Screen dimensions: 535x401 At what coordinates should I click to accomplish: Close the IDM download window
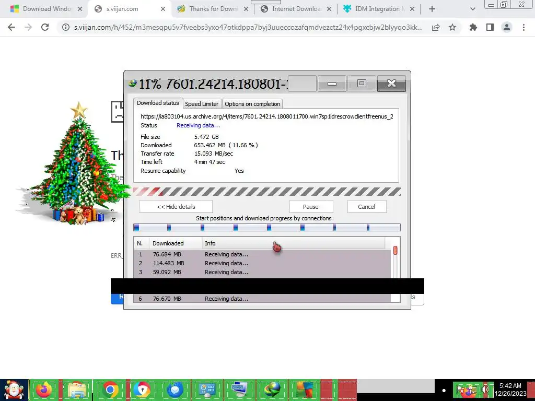[x=391, y=84]
